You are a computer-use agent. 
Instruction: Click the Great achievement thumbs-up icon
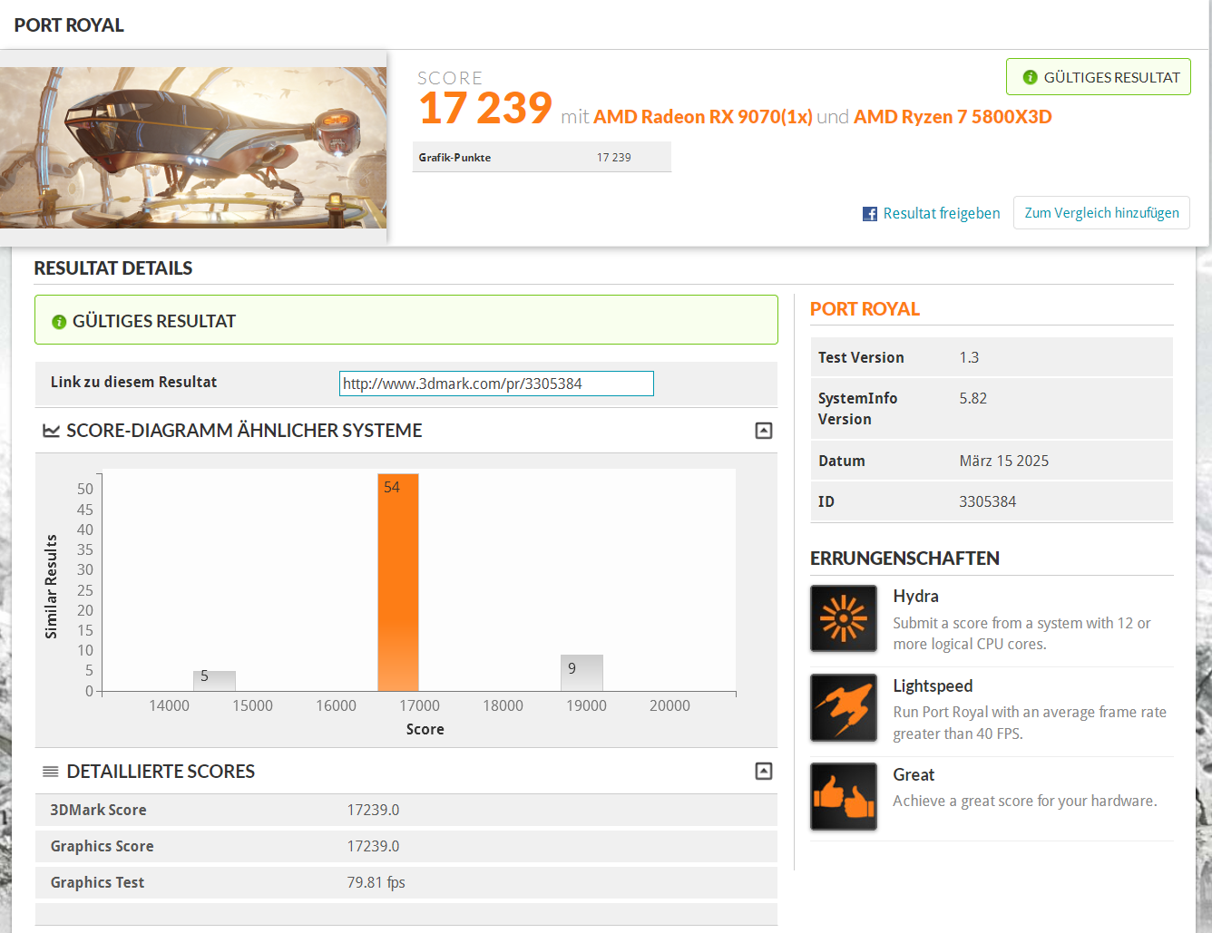pos(844,796)
